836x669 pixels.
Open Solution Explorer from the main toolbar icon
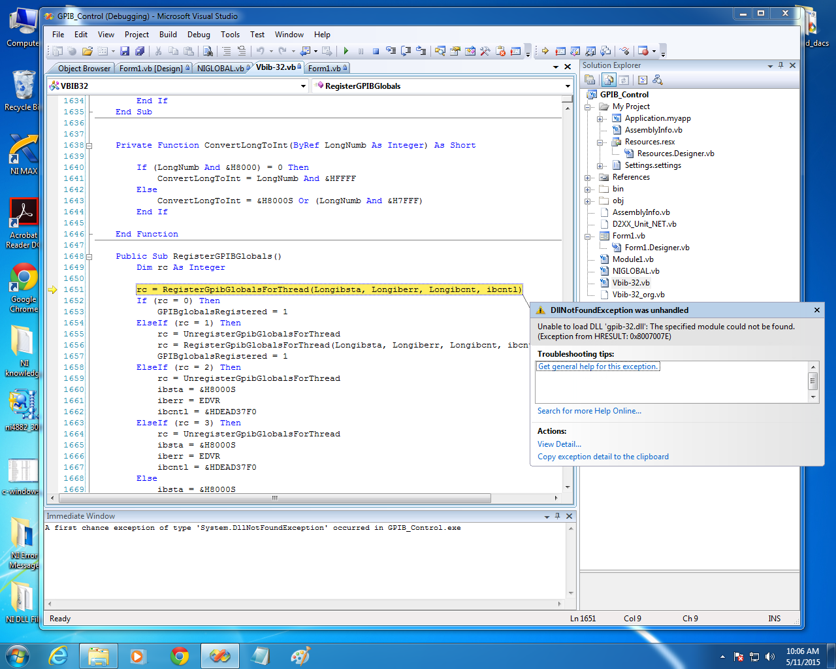click(440, 51)
